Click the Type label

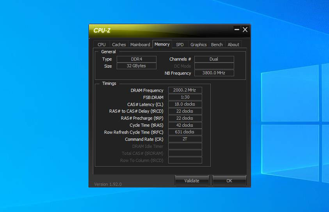(x=107, y=59)
